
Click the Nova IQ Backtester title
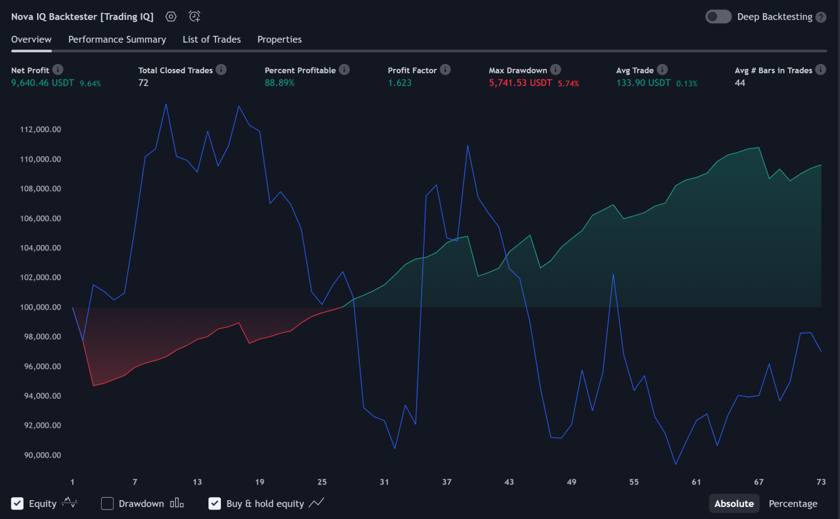(x=82, y=17)
